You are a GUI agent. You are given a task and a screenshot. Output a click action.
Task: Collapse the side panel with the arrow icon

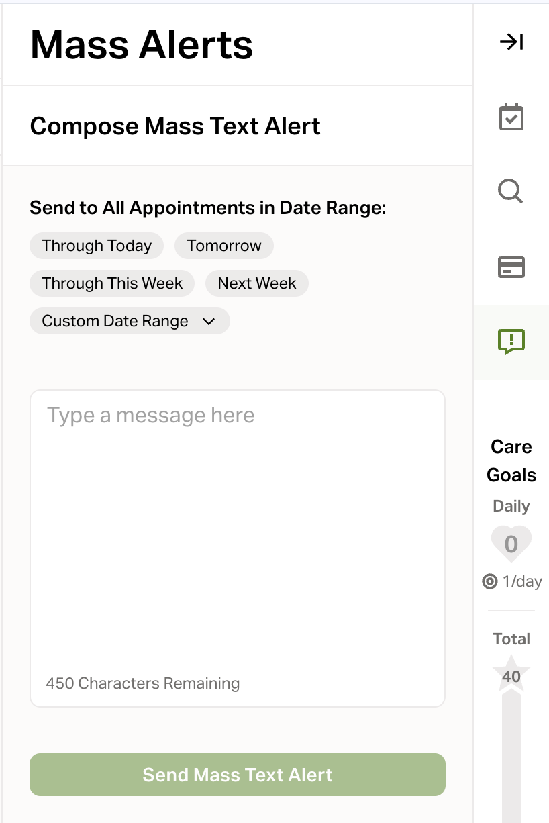(x=511, y=42)
